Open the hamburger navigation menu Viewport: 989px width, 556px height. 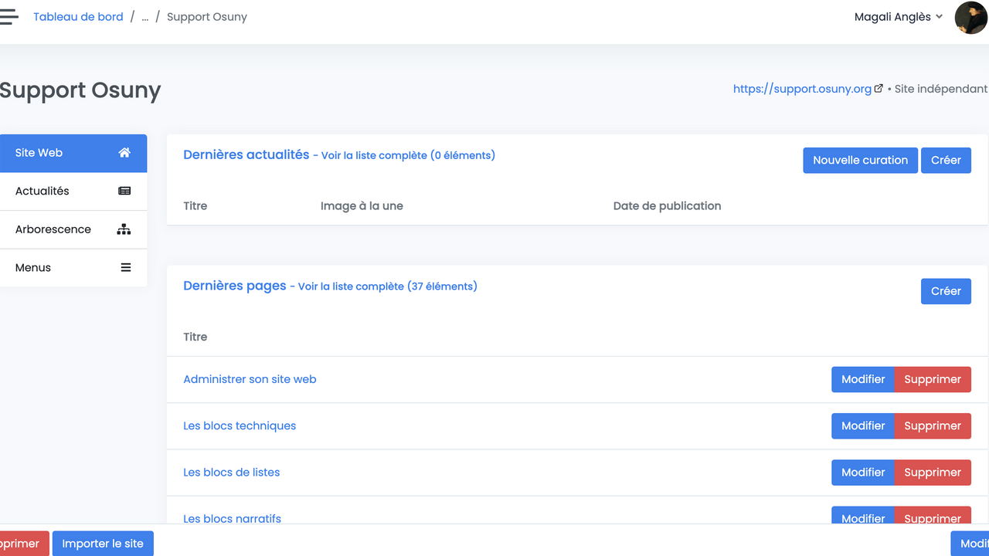(x=8, y=17)
